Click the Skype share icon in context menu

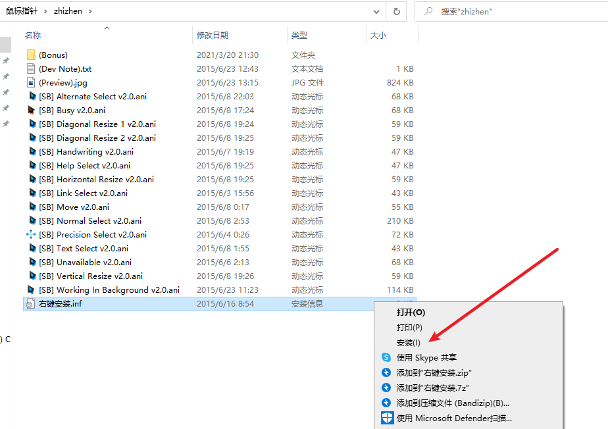386,358
